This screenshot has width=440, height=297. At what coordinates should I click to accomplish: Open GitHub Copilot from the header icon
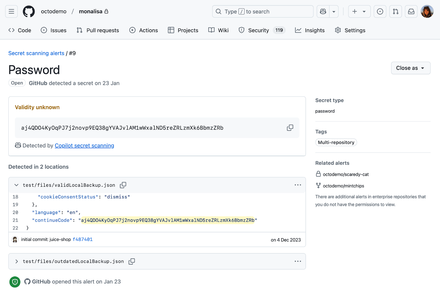click(323, 11)
